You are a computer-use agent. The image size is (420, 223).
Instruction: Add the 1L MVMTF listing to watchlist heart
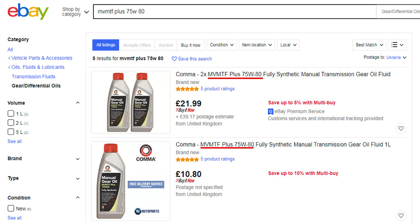pyautogui.click(x=401, y=216)
